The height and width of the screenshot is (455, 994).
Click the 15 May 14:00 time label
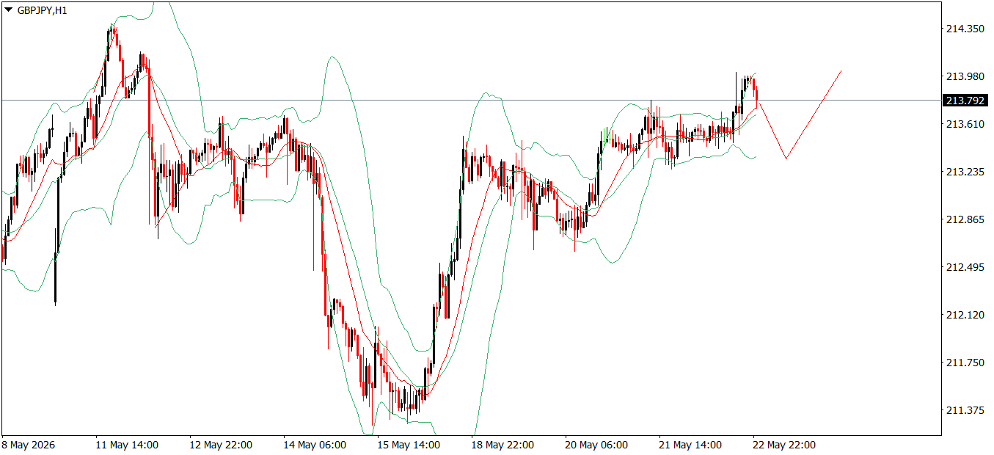pyautogui.click(x=409, y=445)
